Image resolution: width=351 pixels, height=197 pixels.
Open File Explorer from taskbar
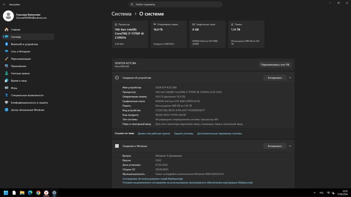pyautogui.click(x=22, y=193)
